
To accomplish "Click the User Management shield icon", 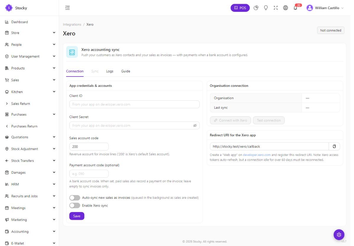I will coord(7,56).
